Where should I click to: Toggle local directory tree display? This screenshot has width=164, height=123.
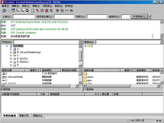18,10
